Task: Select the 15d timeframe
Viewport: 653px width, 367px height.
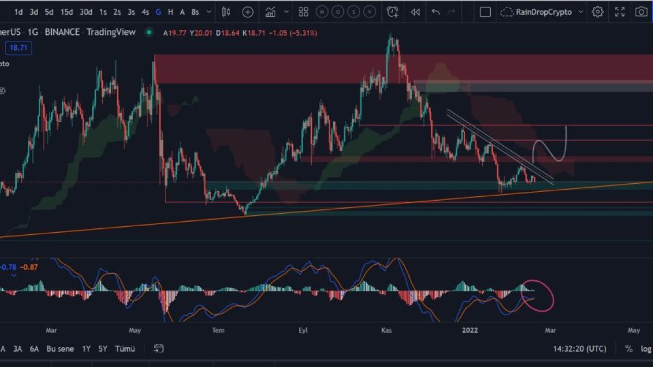Action: (x=66, y=11)
